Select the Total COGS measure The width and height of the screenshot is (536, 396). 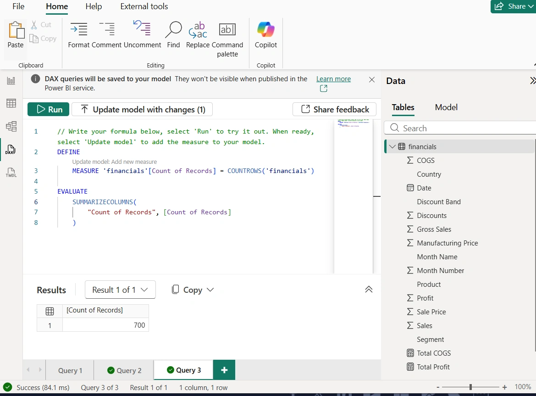click(433, 353)
